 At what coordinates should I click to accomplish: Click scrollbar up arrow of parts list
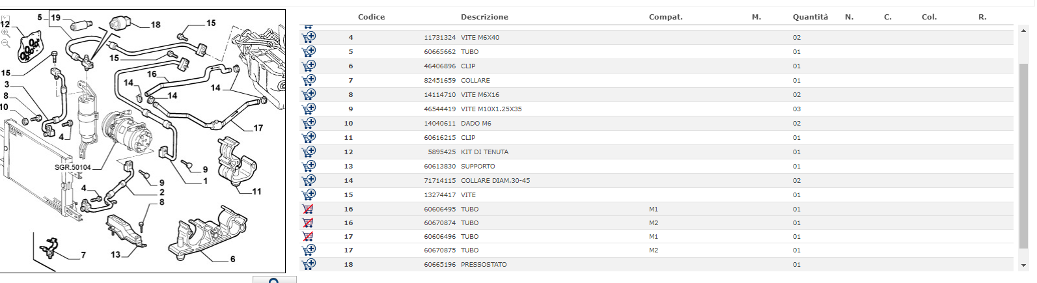click(1023, 31)
